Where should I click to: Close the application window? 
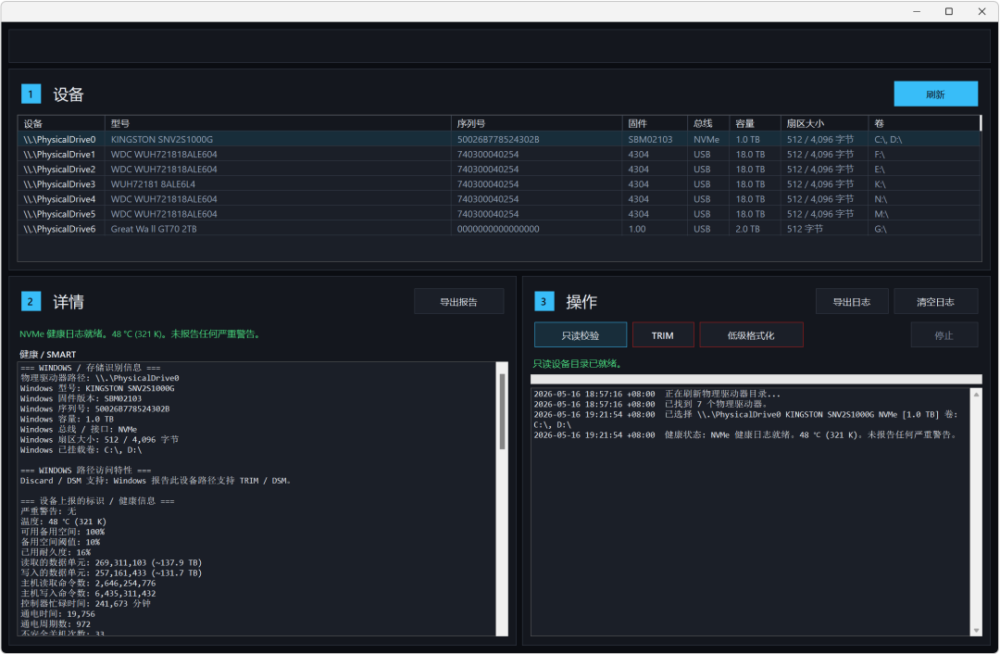tap(981, 11)
